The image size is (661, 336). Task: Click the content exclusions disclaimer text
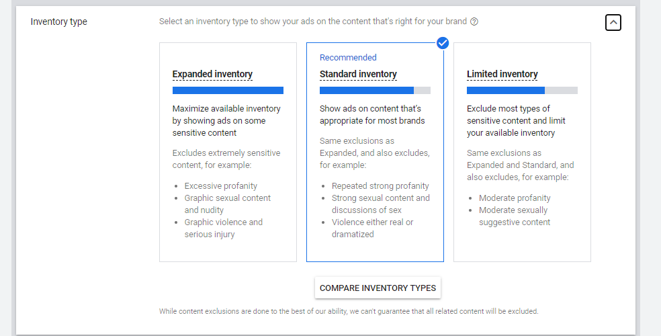point(349,312)
